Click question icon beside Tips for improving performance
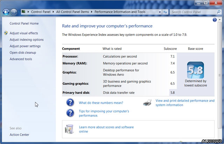The width and height of the screenshot is (224, 144). pyautogui.click(x=70, y=113)
